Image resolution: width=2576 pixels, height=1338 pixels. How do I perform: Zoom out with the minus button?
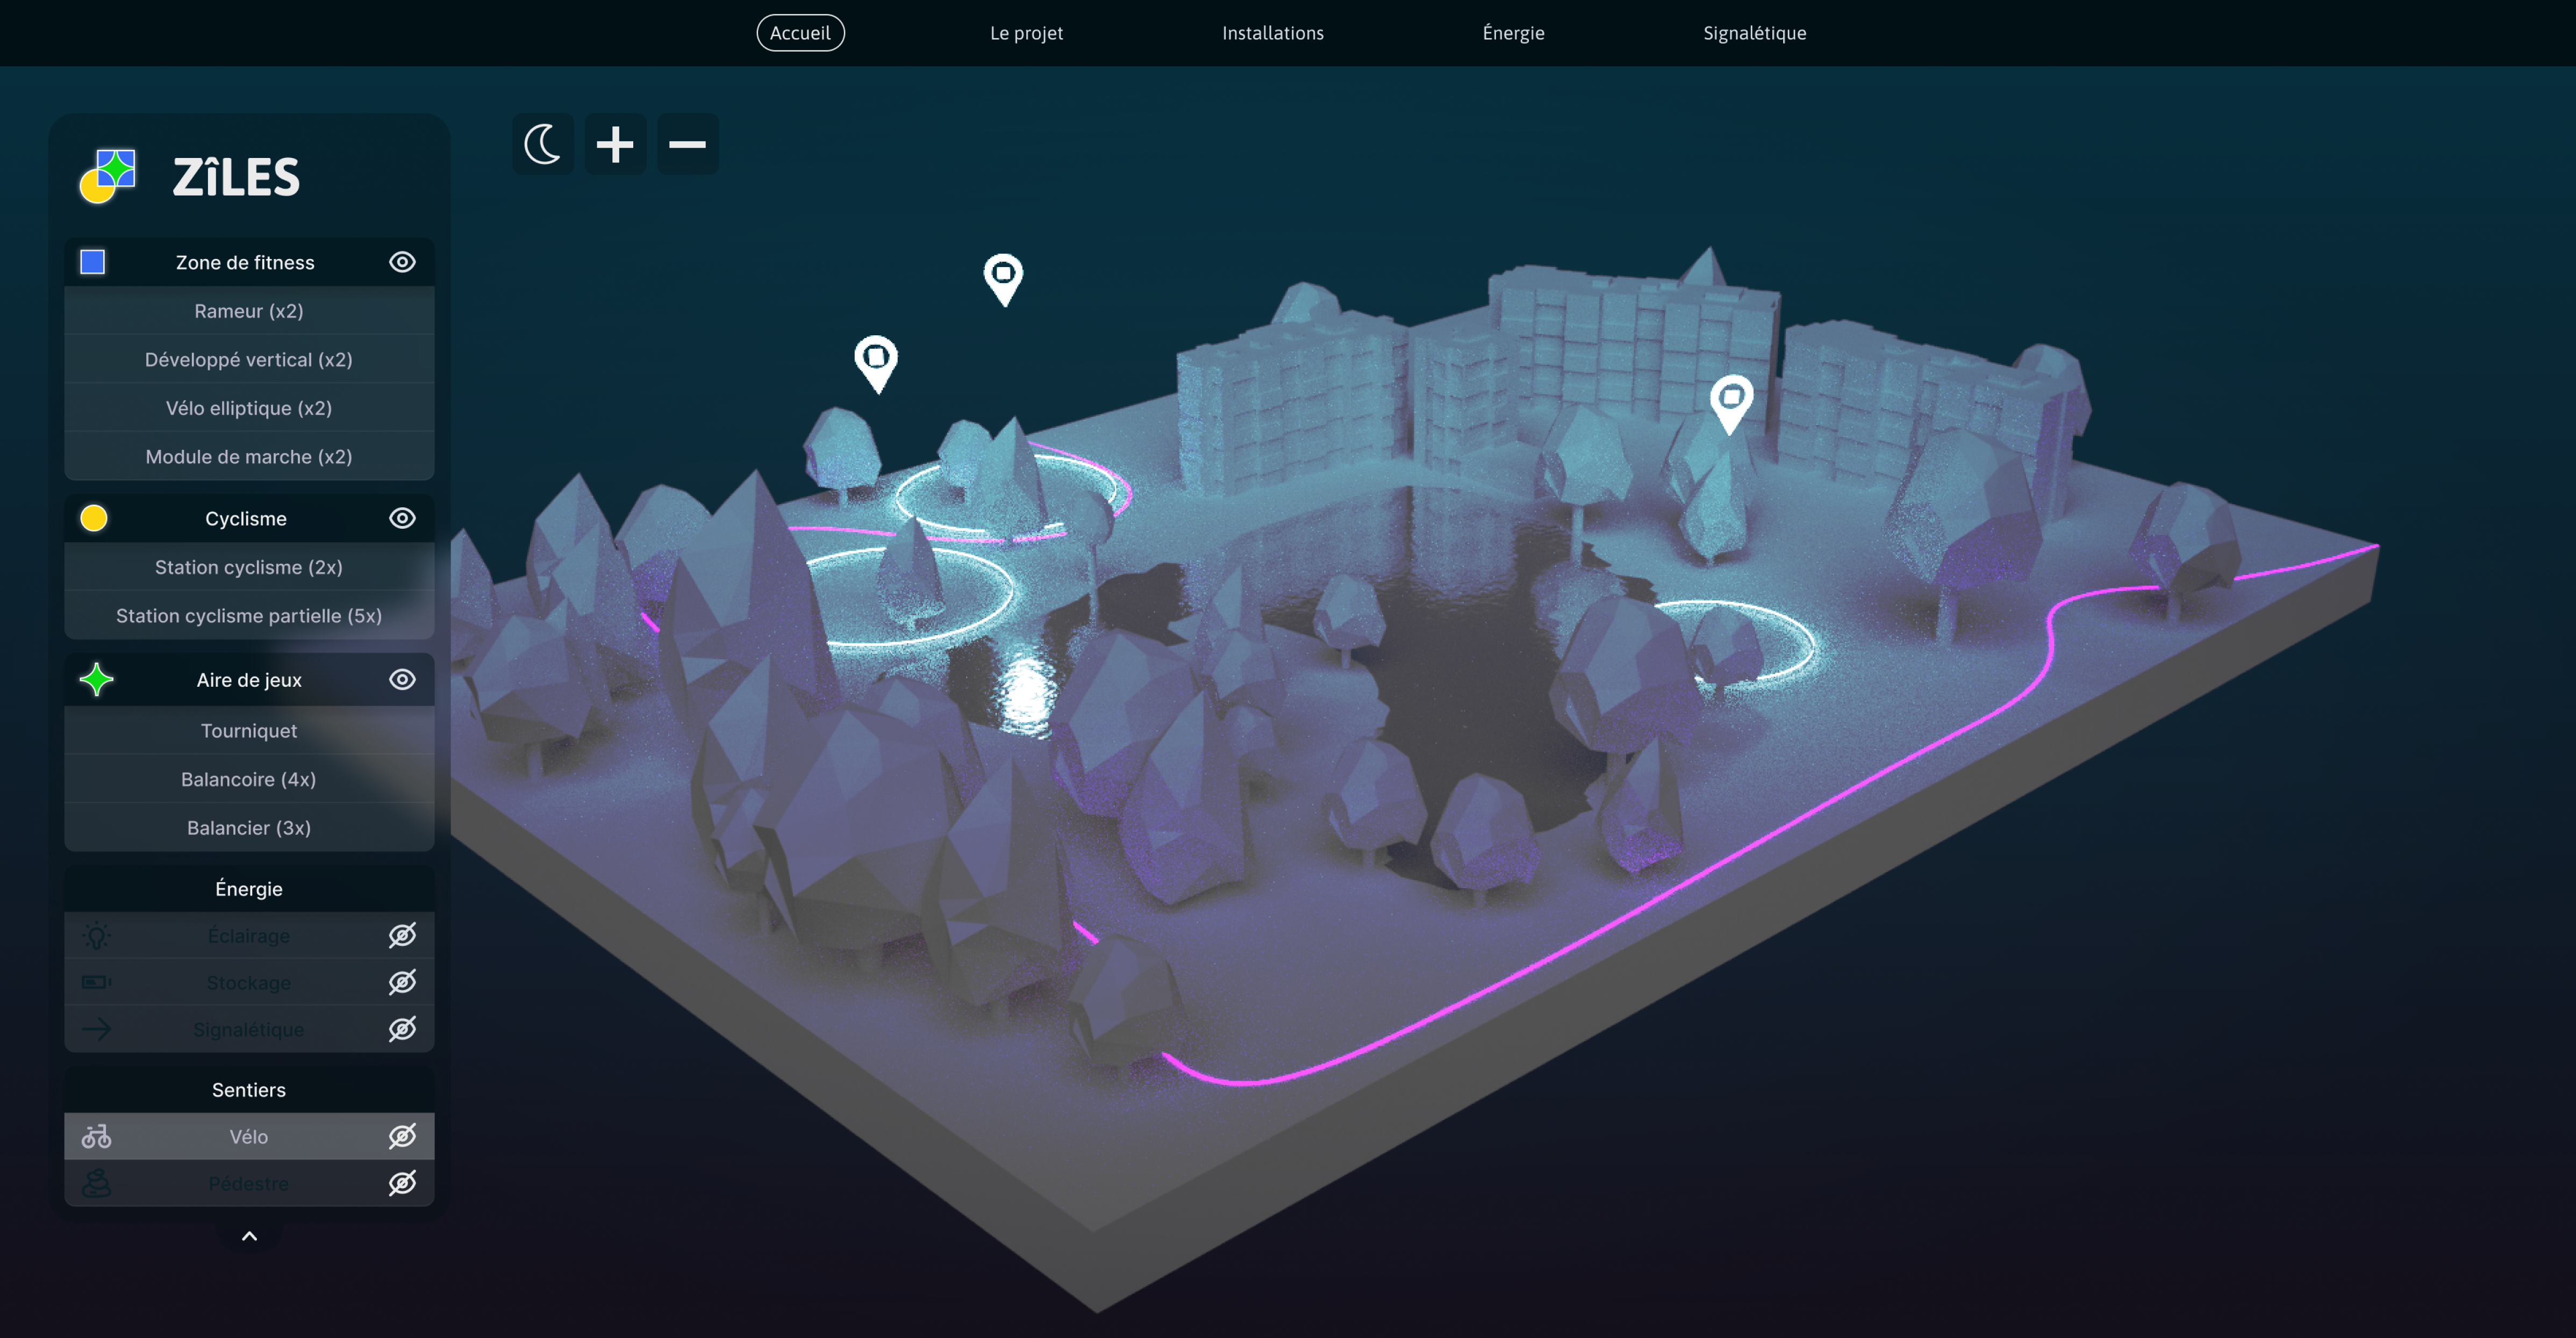pos(687,144)
